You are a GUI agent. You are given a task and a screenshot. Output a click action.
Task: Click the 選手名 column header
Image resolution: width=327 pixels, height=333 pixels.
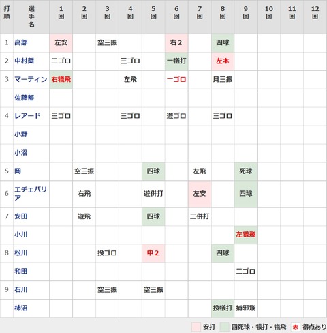31,17
